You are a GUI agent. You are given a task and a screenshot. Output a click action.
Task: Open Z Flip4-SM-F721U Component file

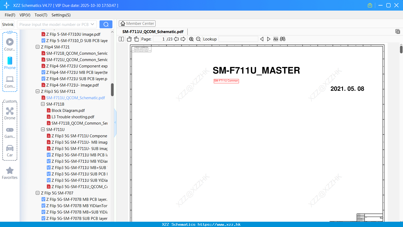[75, 66]
